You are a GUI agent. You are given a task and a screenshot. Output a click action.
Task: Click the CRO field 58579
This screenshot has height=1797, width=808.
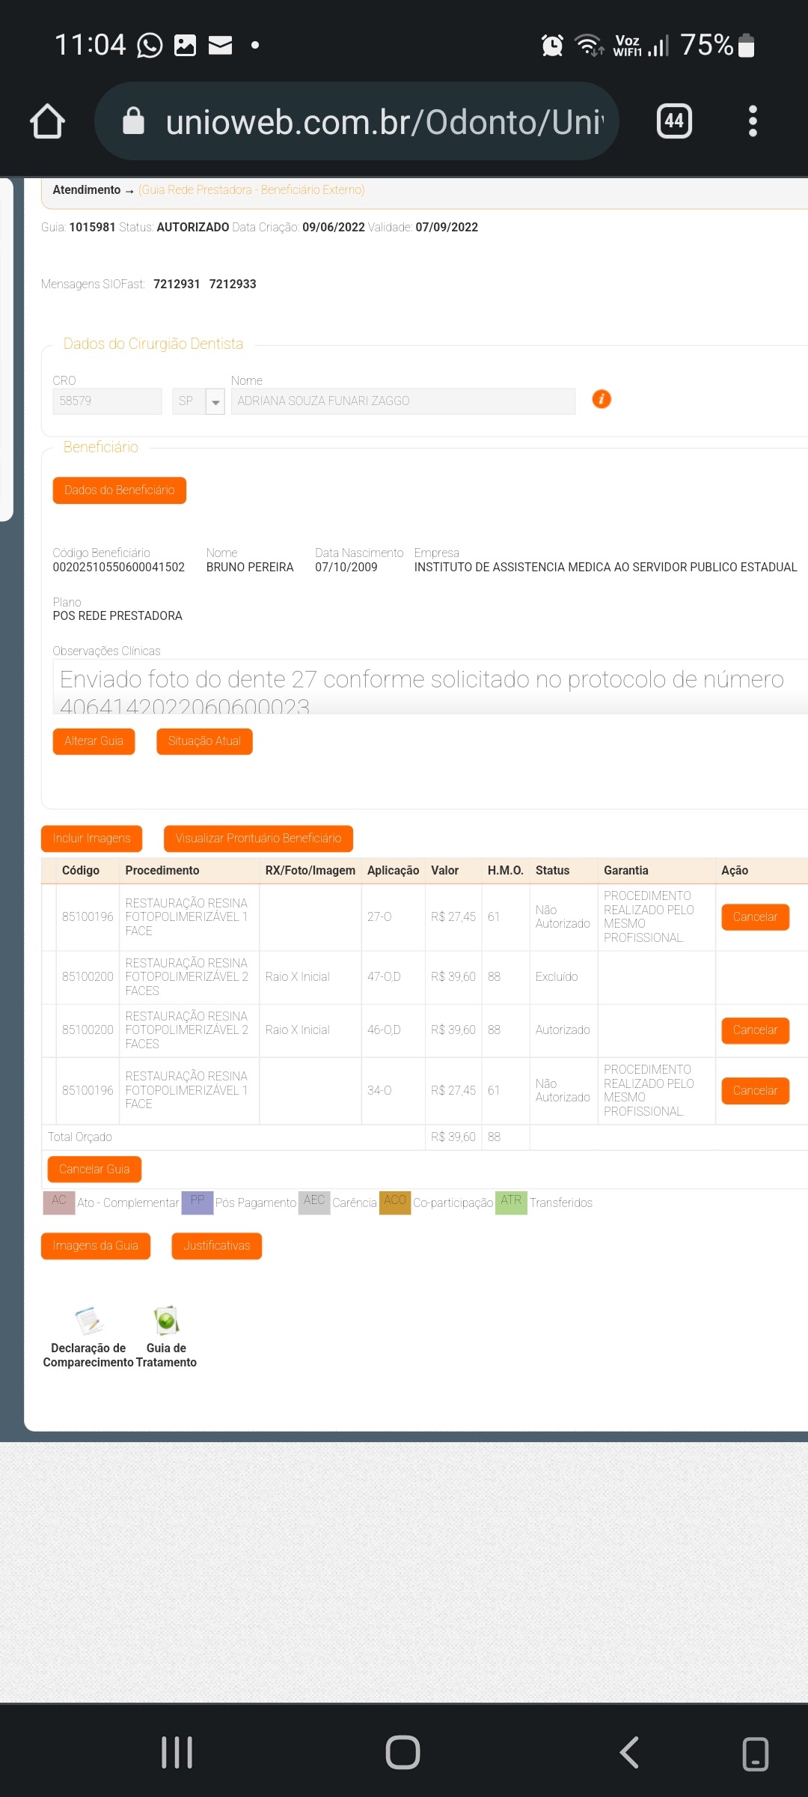pyautogui.click(x=107, y=401)
